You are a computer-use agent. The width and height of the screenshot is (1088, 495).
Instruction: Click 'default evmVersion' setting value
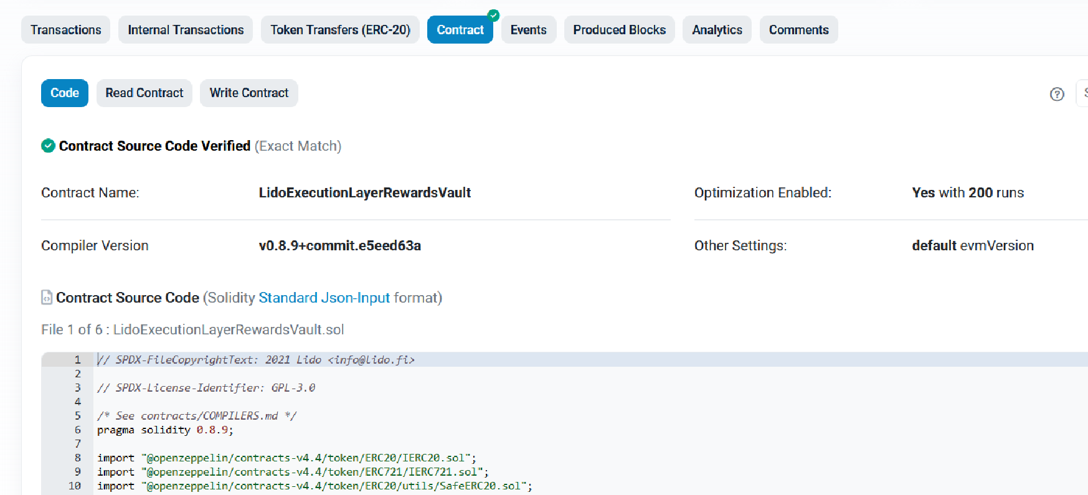[973, 246]
